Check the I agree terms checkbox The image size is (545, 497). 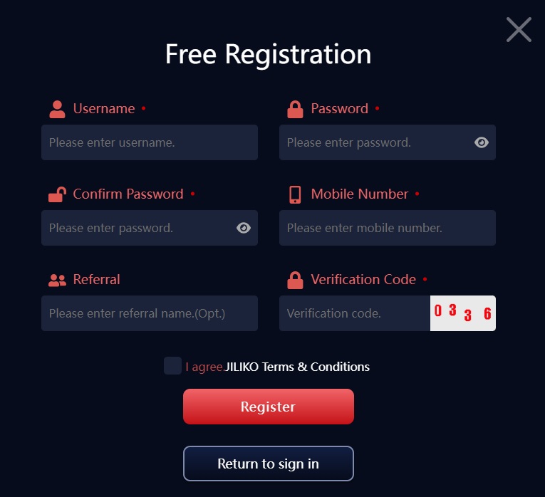(x=172, y=366)
